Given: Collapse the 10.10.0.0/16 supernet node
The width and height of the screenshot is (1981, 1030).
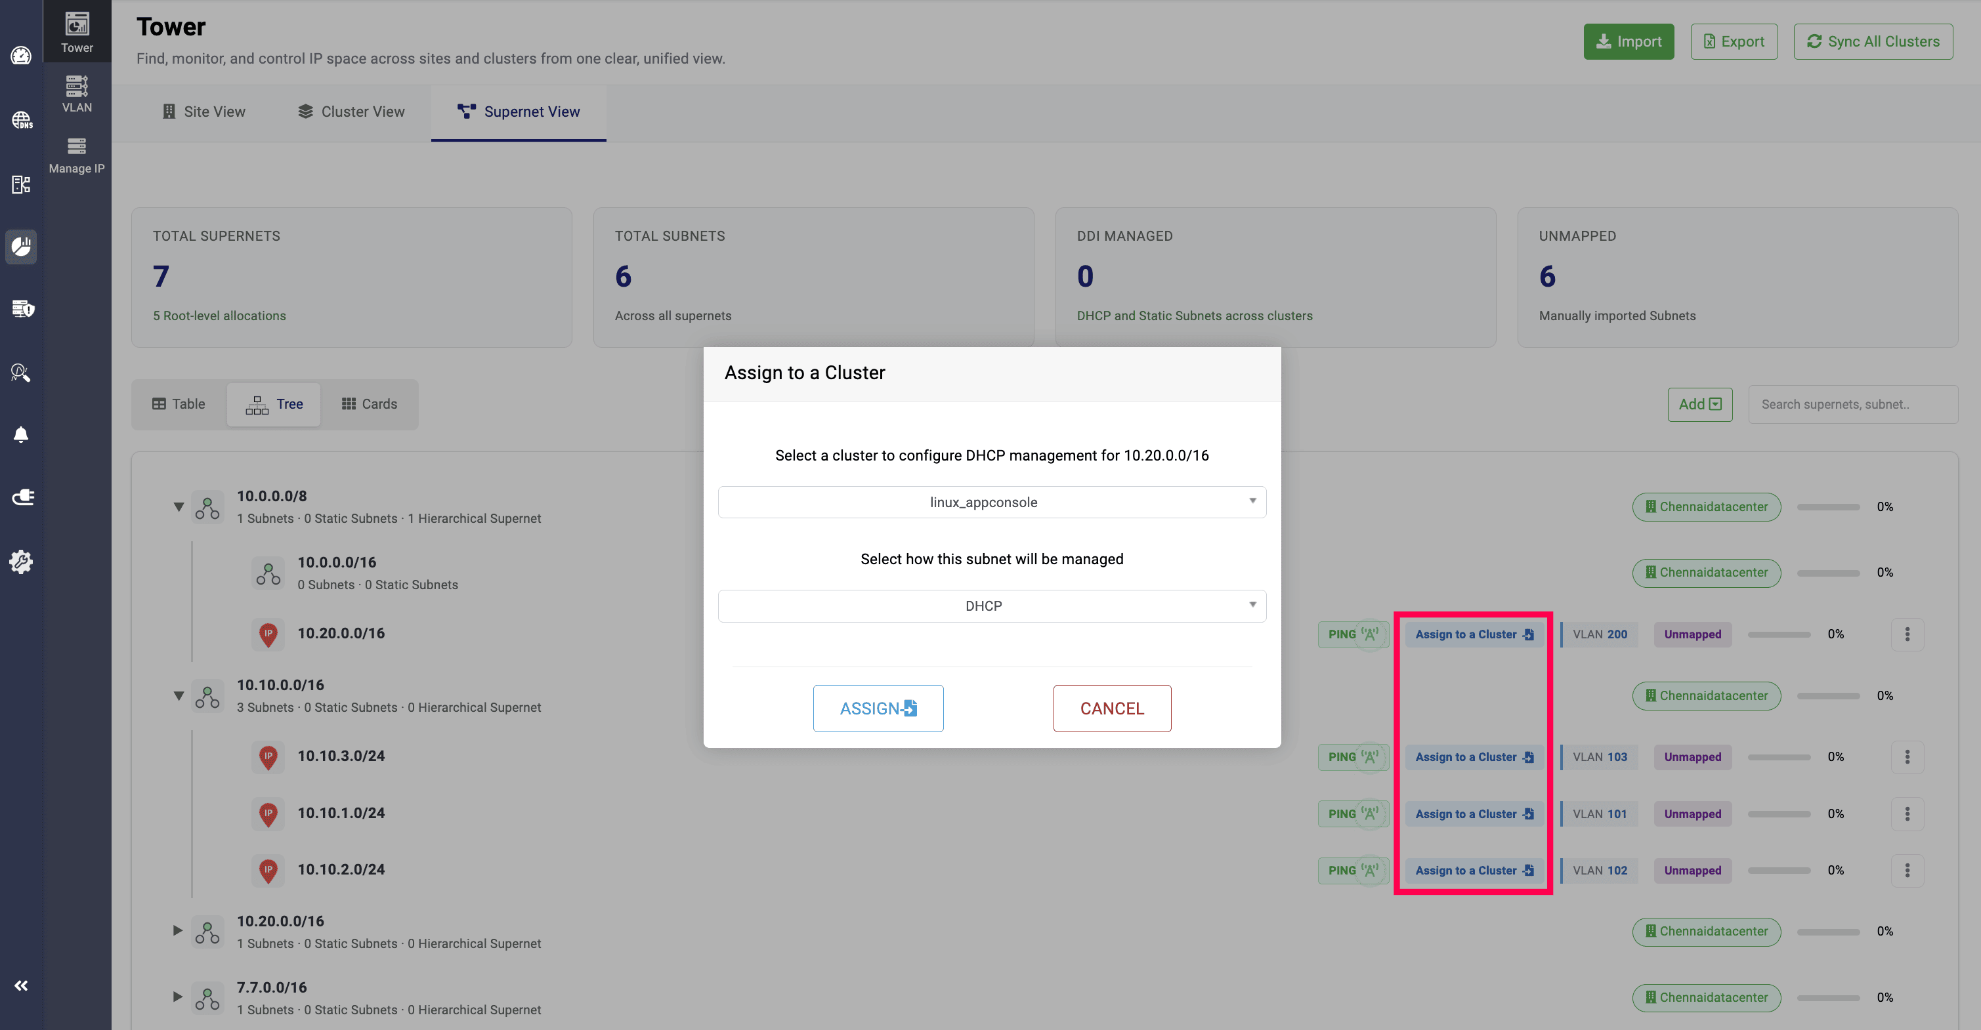Looking at the screenshot, I should [x=179, y=695].
